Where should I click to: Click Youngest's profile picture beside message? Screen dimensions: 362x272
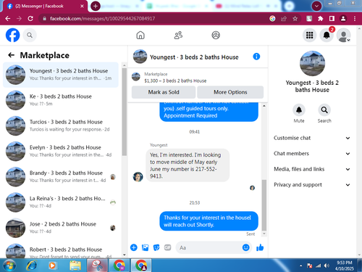click(138, 177)
